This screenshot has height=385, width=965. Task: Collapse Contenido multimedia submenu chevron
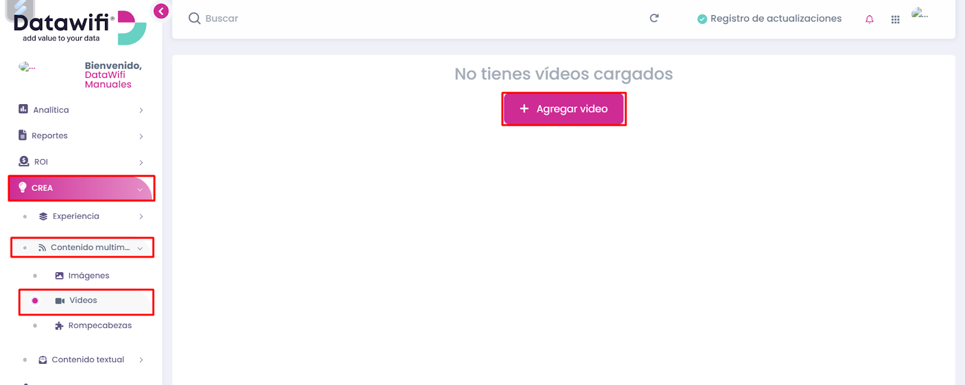click(140, 248)
